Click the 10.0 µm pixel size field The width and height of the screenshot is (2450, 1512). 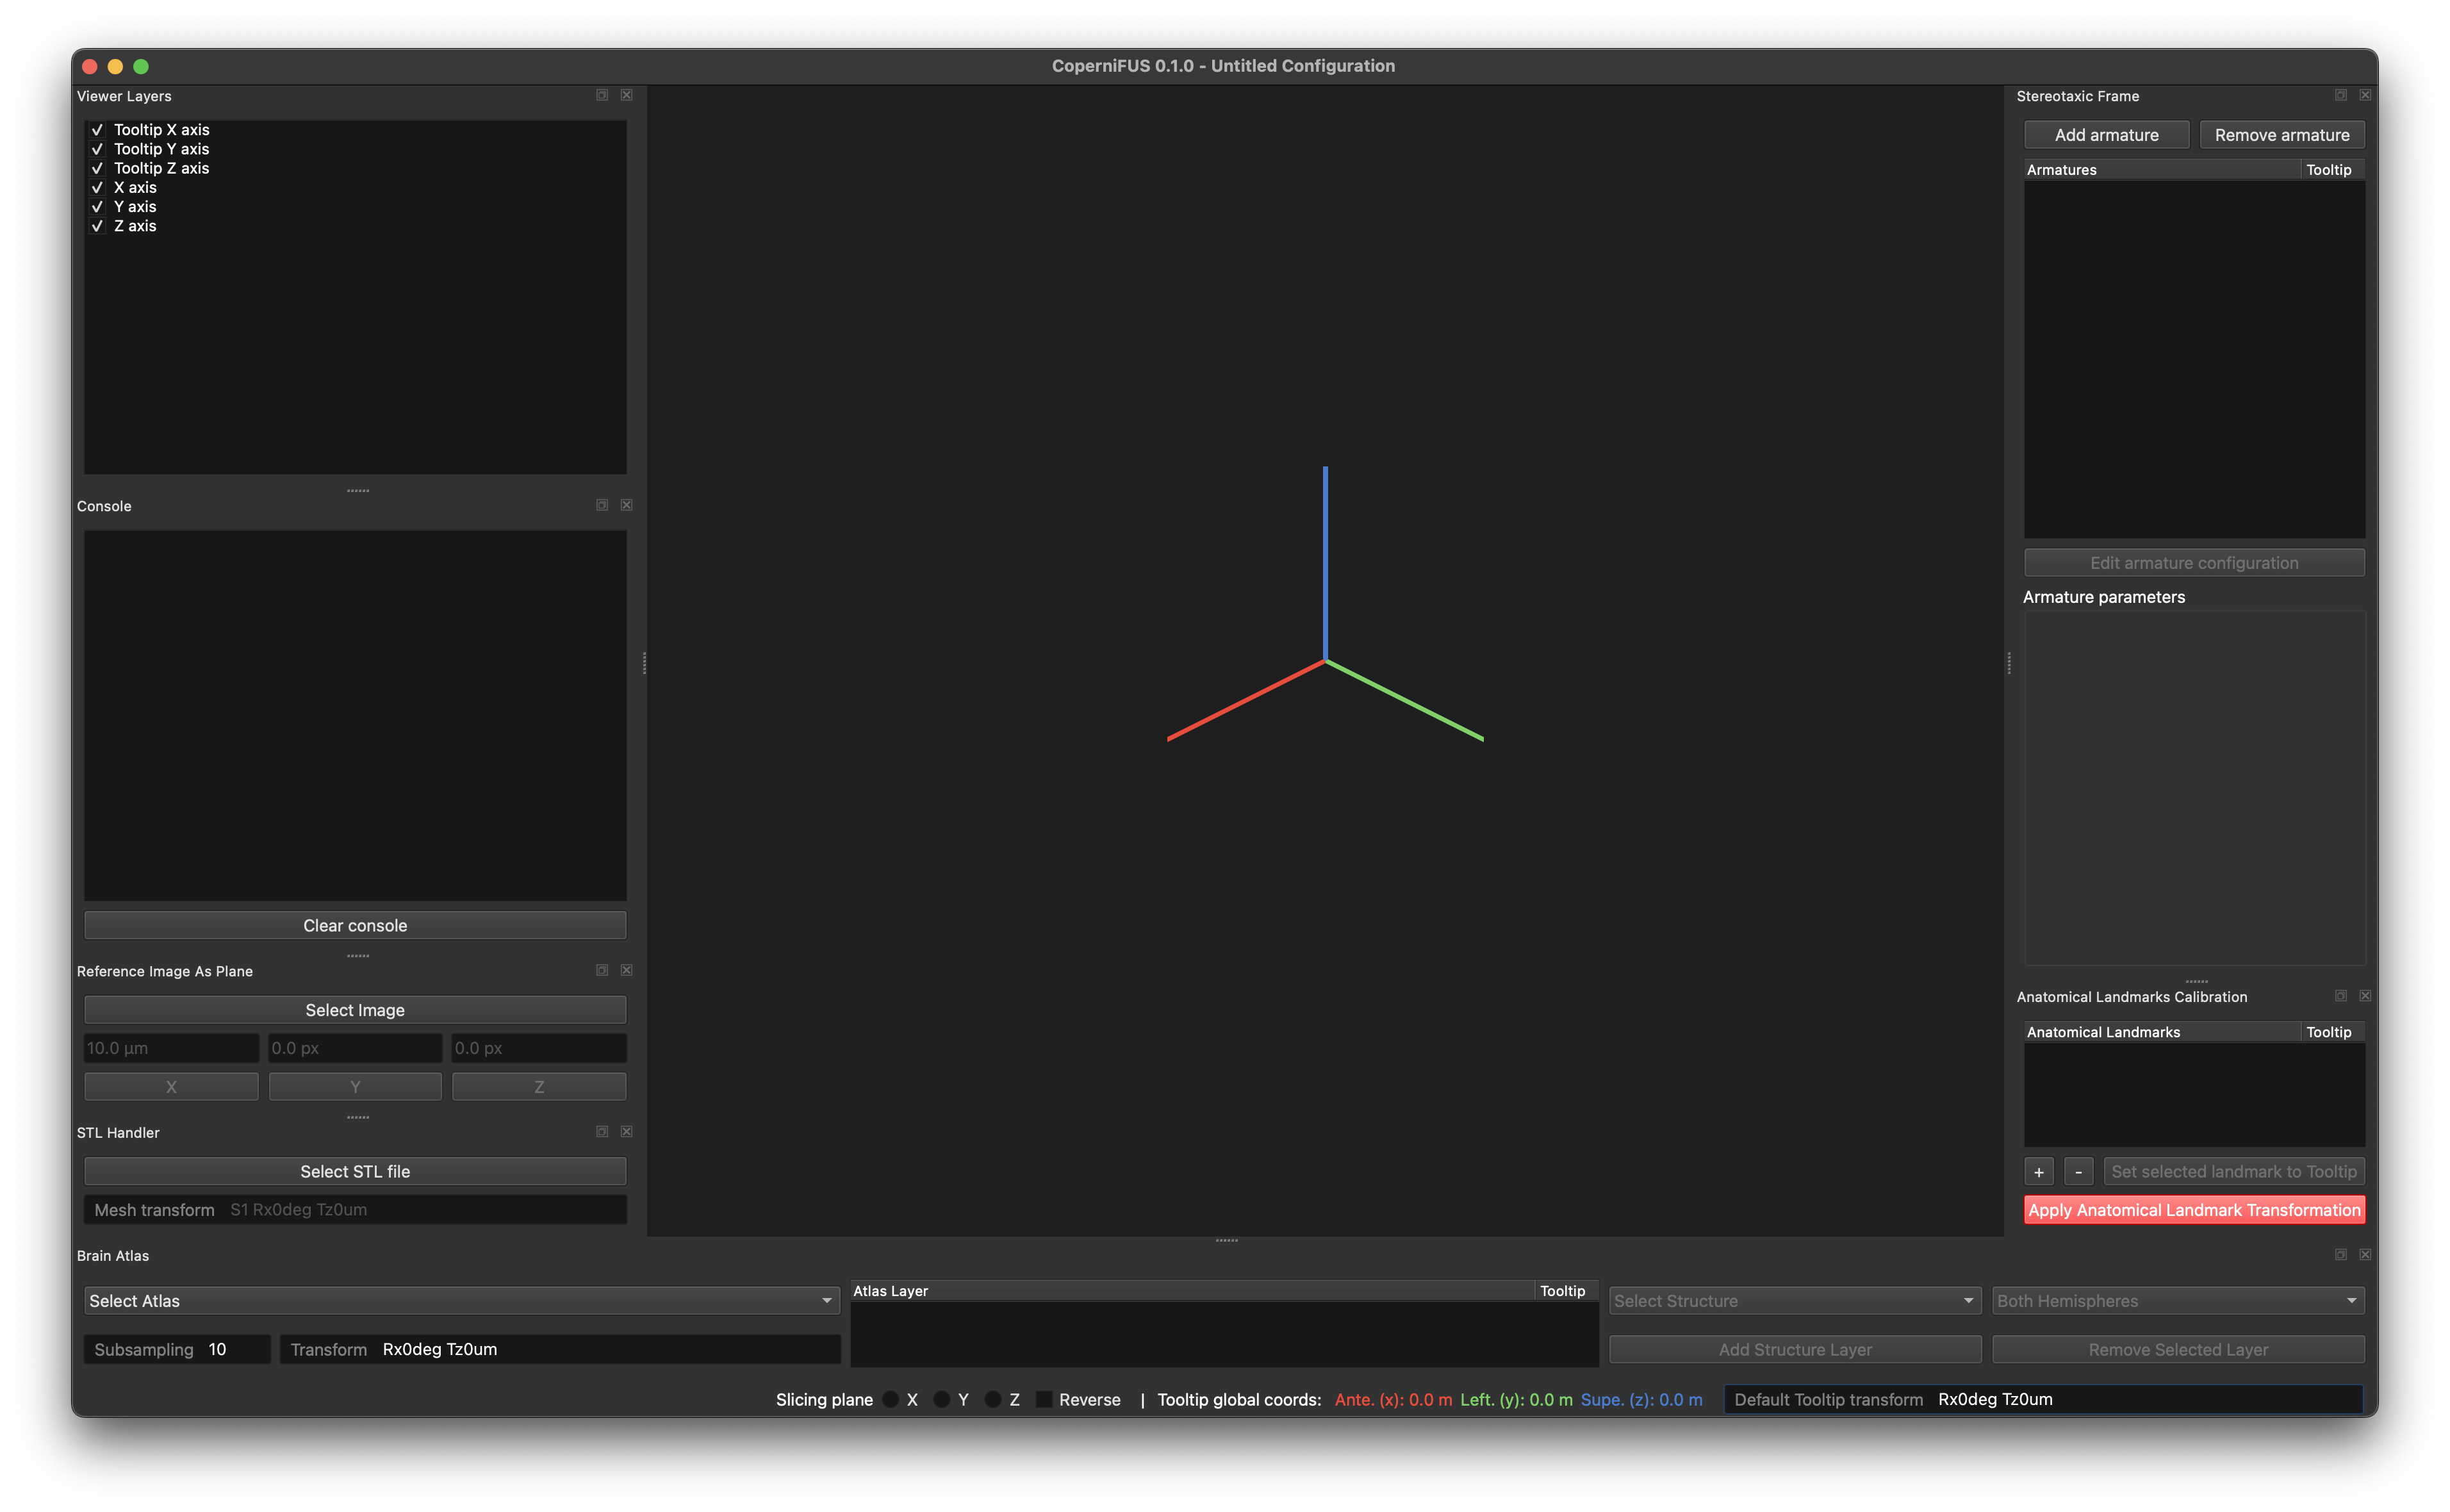(x=171, y=1048)
